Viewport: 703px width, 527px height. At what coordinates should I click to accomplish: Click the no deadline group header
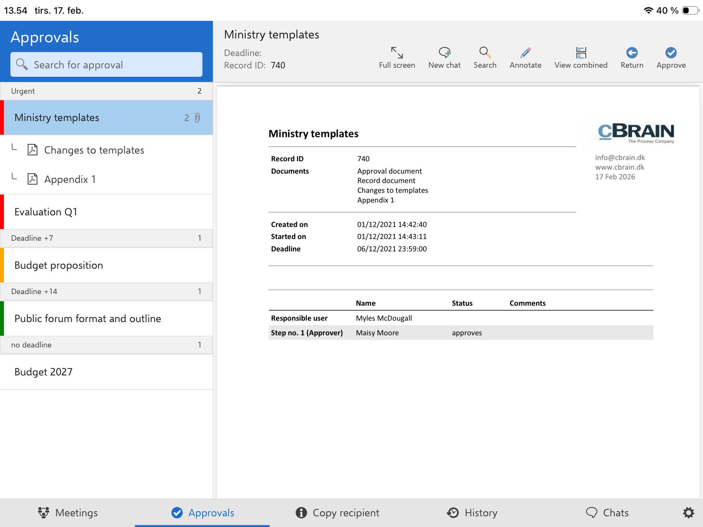coord(106,345)
